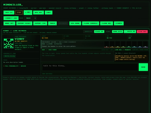Click EXPORT NIGHT
This screenshot has height=113, width=151.
(24, 23)
